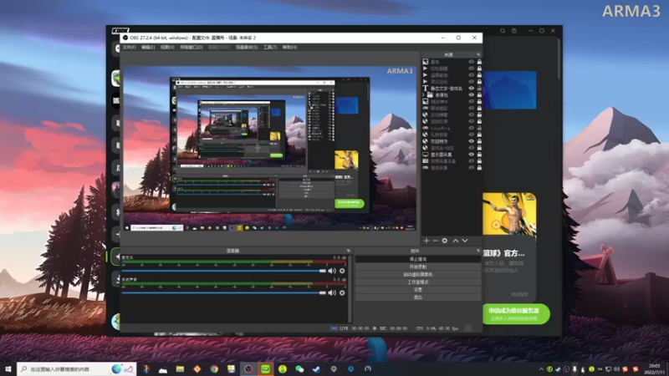Undock the 控件 controls panel via pop-out icon
Viewport: 669px width, 376px height.
(x=478, y=251)
